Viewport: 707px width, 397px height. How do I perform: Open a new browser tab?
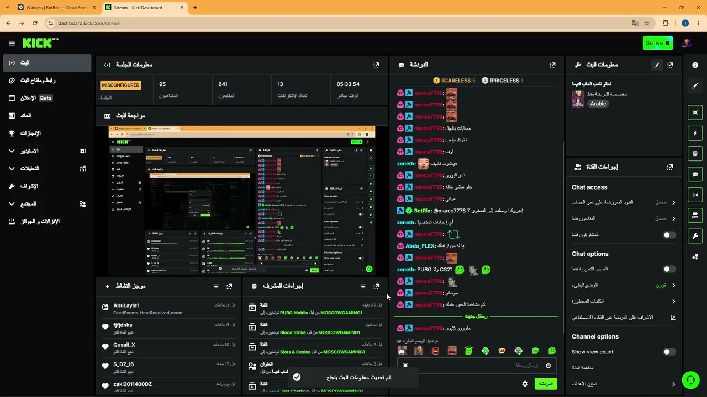tap(195, 8)
